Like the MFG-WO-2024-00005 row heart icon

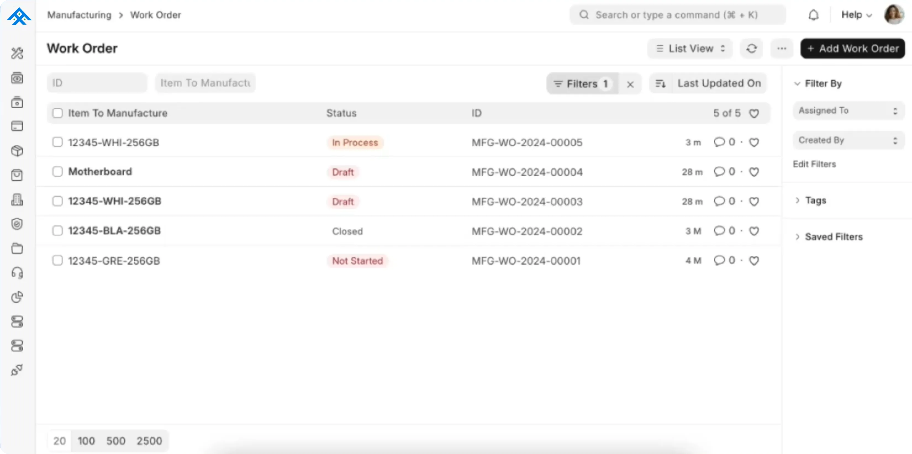click(754, 142)
